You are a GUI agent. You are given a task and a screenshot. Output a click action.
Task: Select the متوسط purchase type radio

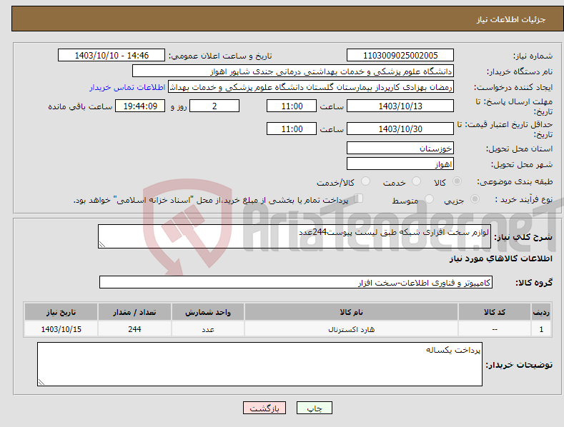pyautogui.click(x=429, y=199)
